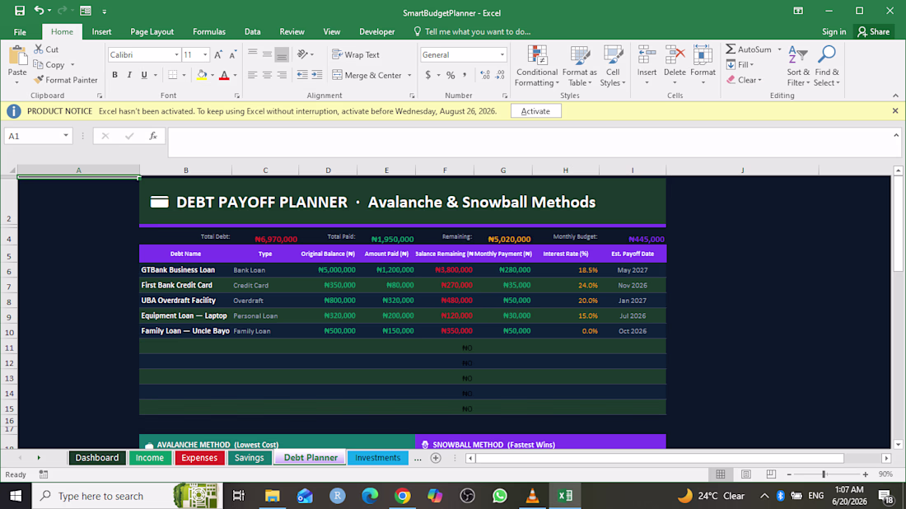The height and width of the screenshot is (509, 906).
Task: Click the zoom slider handle
Action: point(824,474)
